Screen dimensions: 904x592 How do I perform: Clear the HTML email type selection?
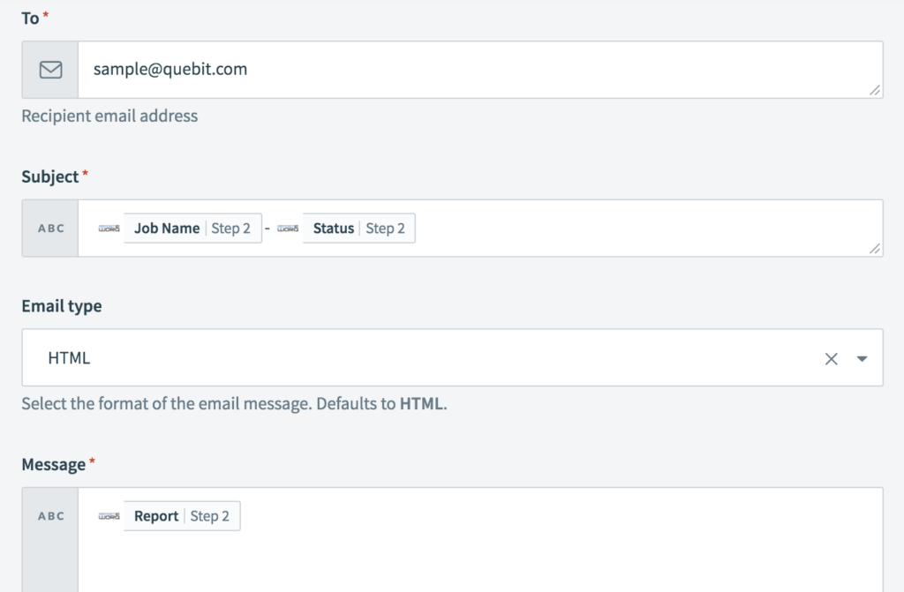(831, 358)
